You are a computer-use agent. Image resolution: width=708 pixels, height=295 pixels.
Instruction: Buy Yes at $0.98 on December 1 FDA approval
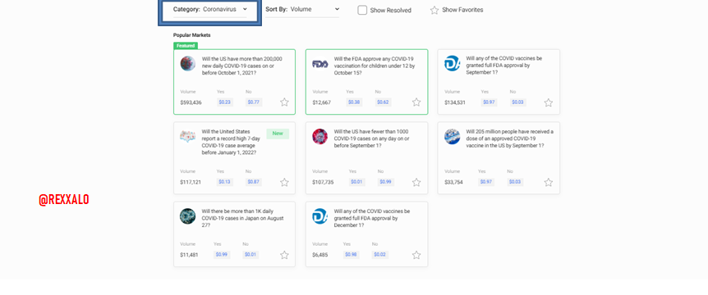coord(352,255)
